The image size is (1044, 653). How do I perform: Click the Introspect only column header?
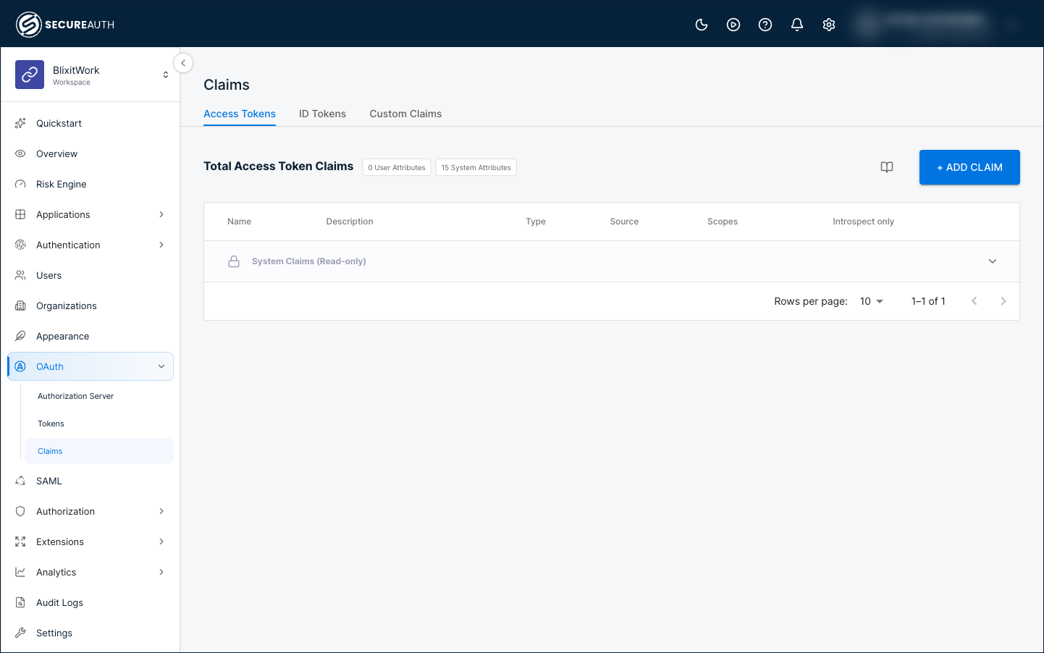click(863, 222)
